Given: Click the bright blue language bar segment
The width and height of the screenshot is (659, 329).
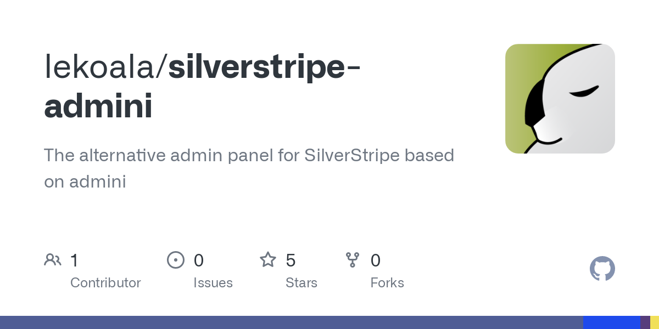Looking at the screenshot, I should click(611, 322).
